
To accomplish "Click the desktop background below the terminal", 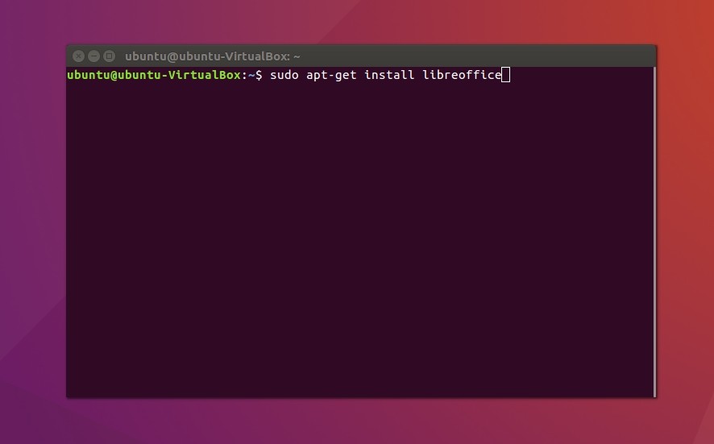I will click(361, 421).
